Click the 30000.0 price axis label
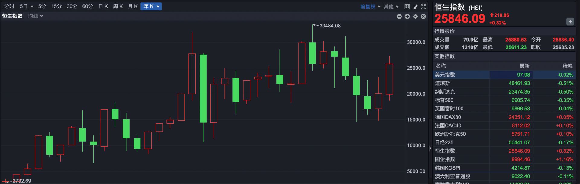The image size is (580, 184). (x=416, y=42)
